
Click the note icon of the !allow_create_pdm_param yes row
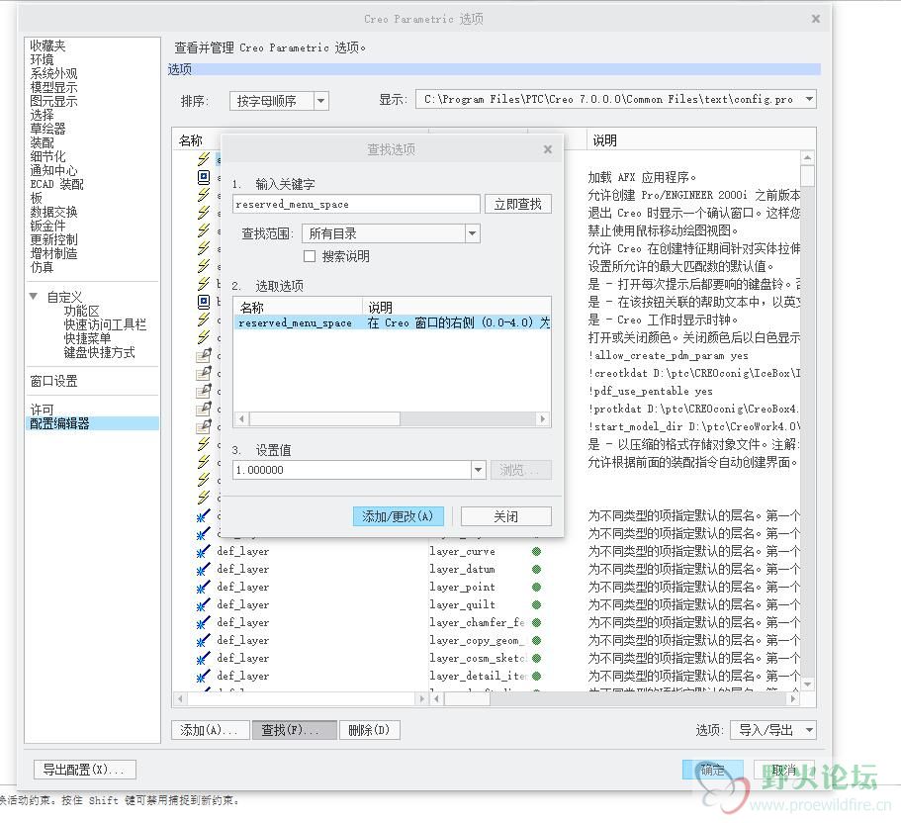point(204,355)
